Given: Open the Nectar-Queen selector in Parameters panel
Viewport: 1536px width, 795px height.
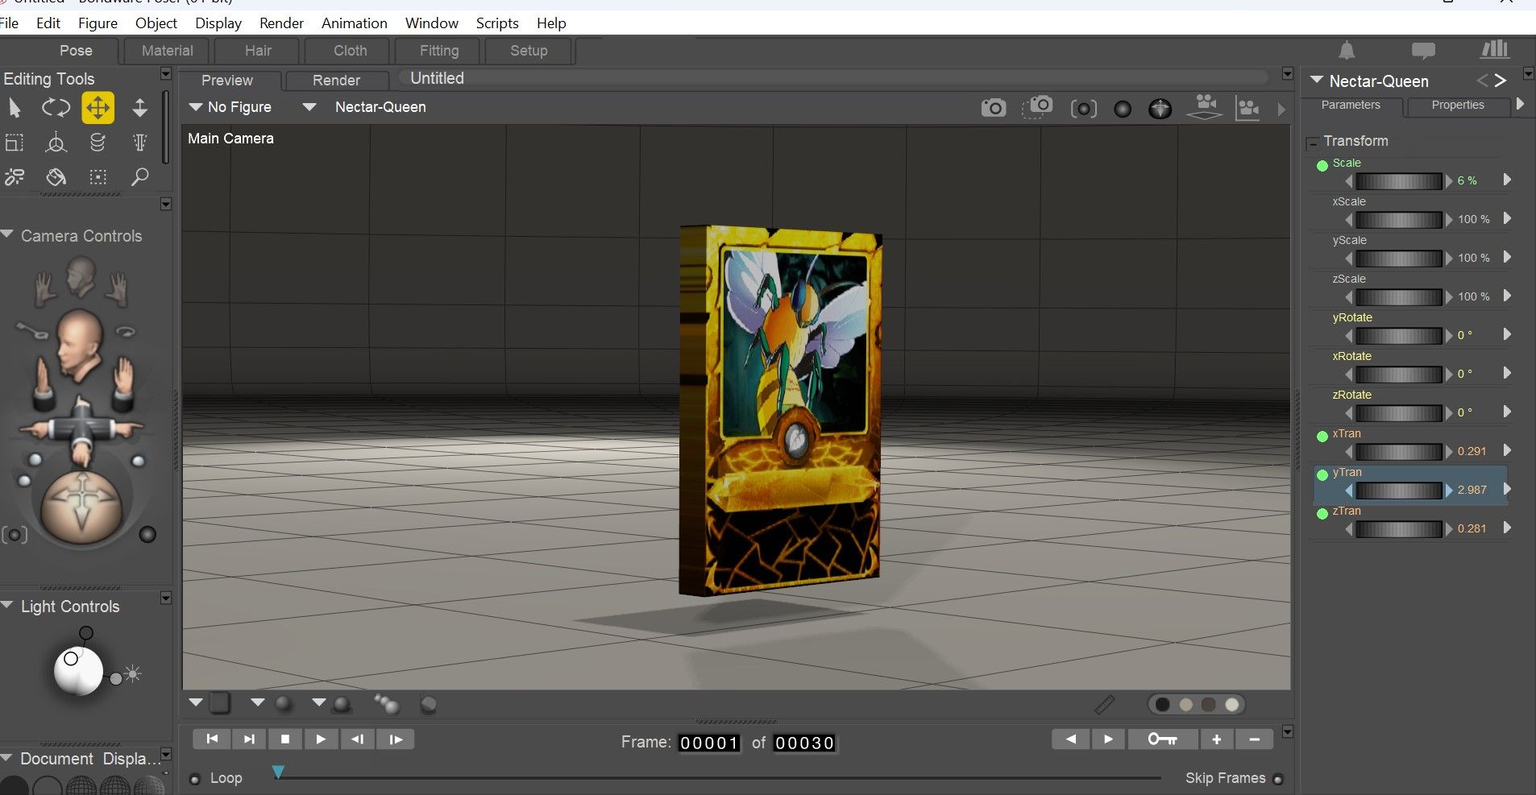Looking at the screenshot, I should click(1370, 81).
